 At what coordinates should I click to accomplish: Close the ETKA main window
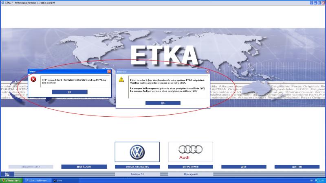point(323,3)
